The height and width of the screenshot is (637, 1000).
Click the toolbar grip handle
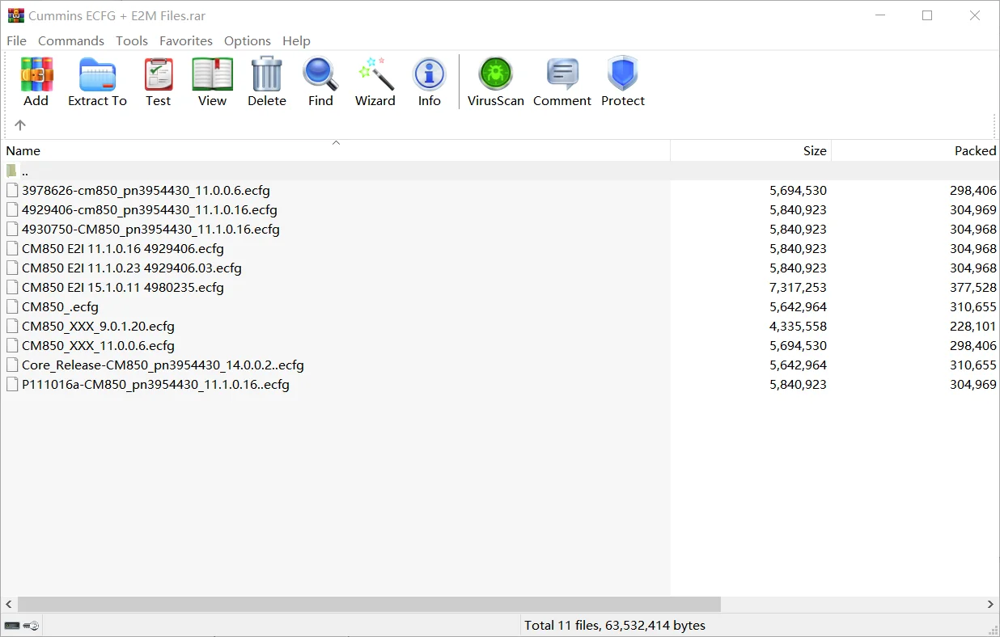[7, 95]
